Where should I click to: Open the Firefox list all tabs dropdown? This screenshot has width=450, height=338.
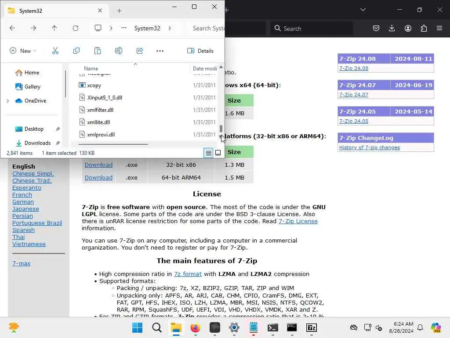pyautogui.click(x=363, y=10)
